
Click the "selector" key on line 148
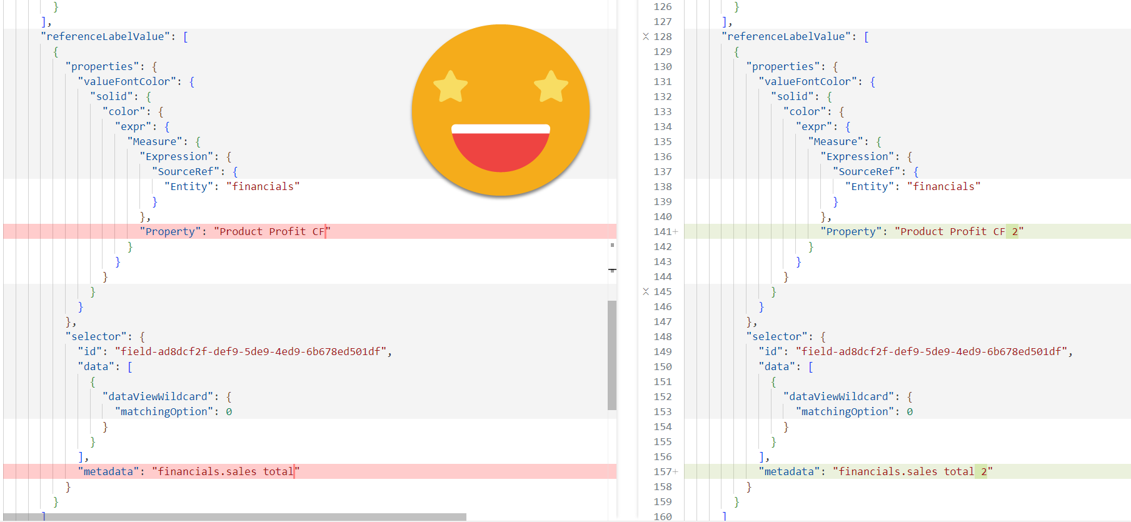776,337
